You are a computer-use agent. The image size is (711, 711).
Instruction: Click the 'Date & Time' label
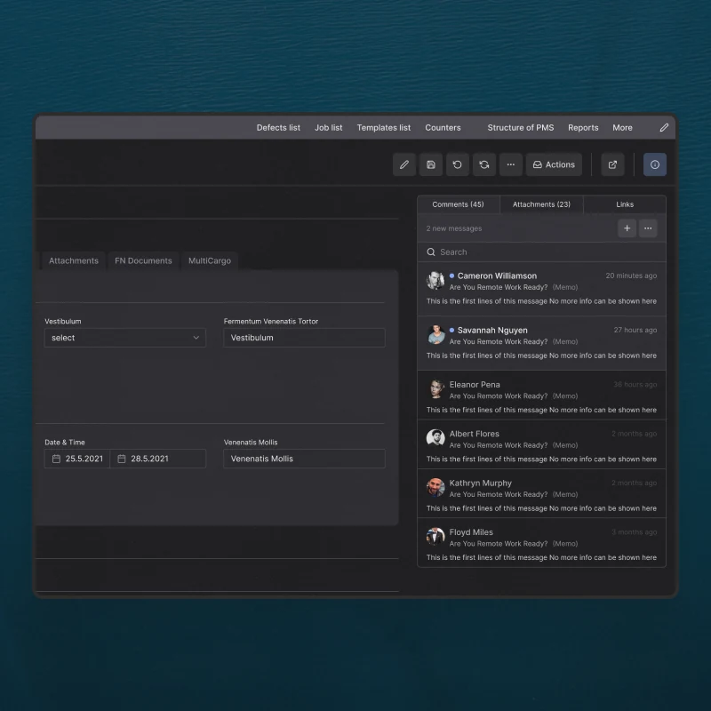(x=65, y=443)
